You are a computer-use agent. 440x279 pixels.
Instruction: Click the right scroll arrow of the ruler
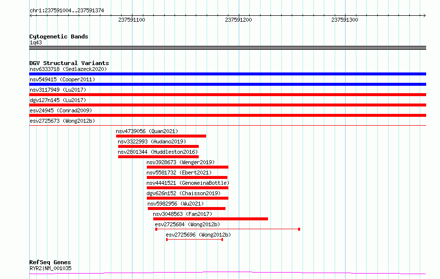pyautogui.click(x=424, y=16)
